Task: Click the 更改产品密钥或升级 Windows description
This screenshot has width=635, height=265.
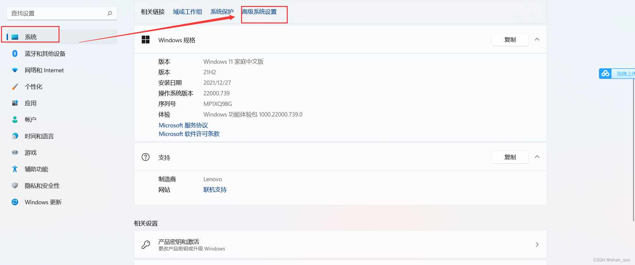Action: (x=192, y=249)
